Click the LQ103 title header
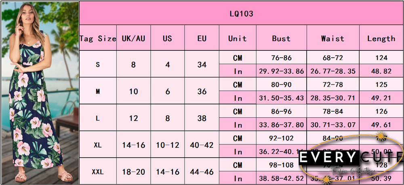This screenshot has width=404, height=185. (x=241, y=13)
